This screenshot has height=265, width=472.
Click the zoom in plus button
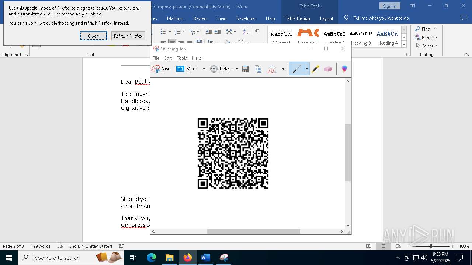[x=452, y=246]
